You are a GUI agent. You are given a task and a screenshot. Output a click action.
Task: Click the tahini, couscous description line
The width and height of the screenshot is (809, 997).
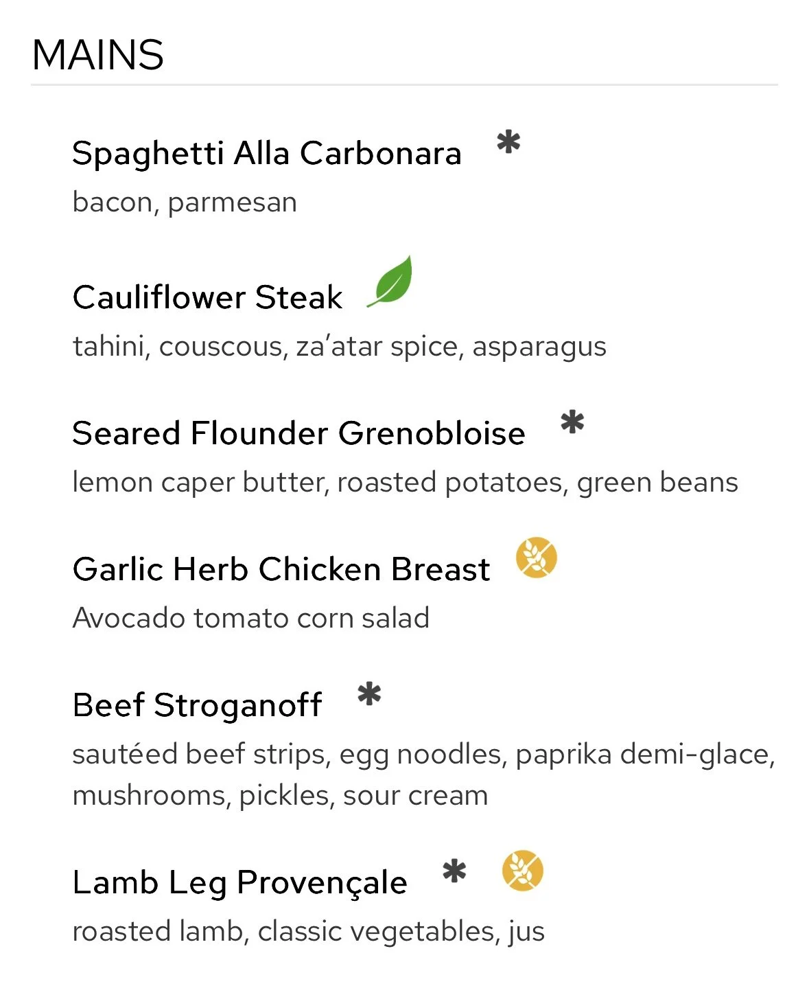click(340, 347)
